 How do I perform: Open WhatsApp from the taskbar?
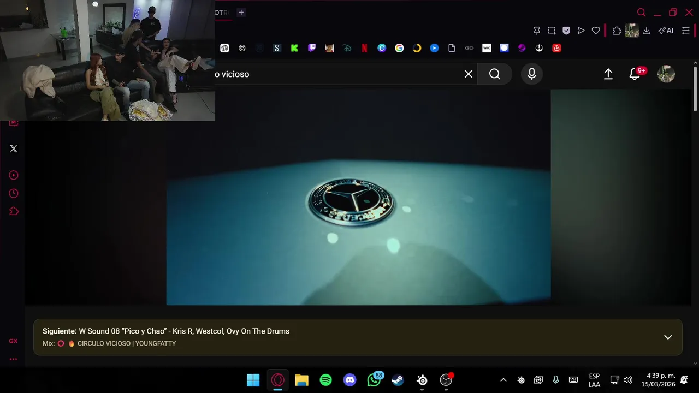click(x=374, y=380)
